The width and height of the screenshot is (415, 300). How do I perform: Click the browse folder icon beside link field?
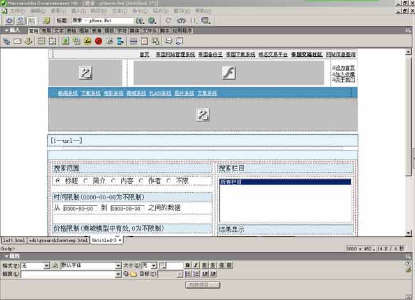tap(134, 274)
